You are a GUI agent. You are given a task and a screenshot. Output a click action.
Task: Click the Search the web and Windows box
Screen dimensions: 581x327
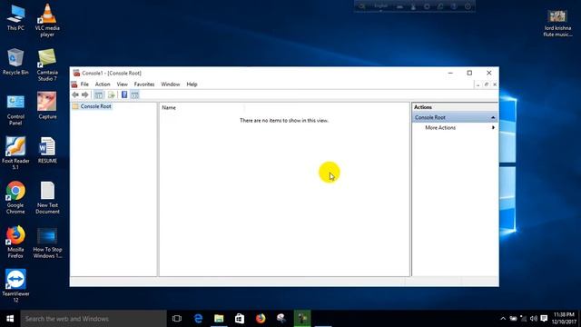click(x=94, y=319)
